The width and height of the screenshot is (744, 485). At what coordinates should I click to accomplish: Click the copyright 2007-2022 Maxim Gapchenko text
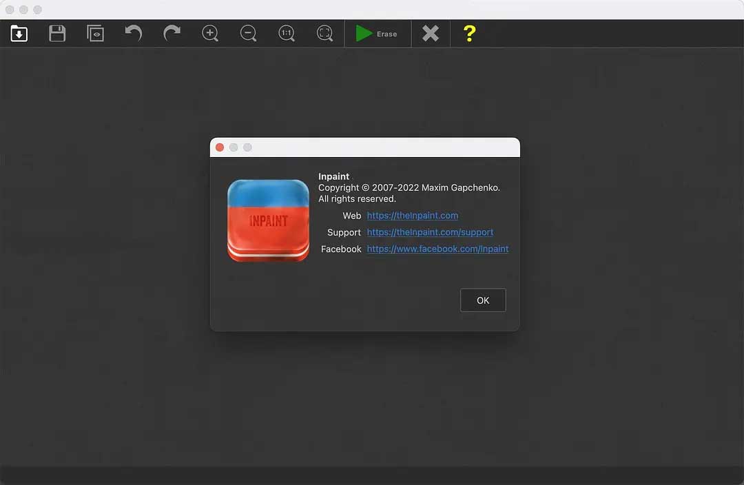click(x=409, y=187)
